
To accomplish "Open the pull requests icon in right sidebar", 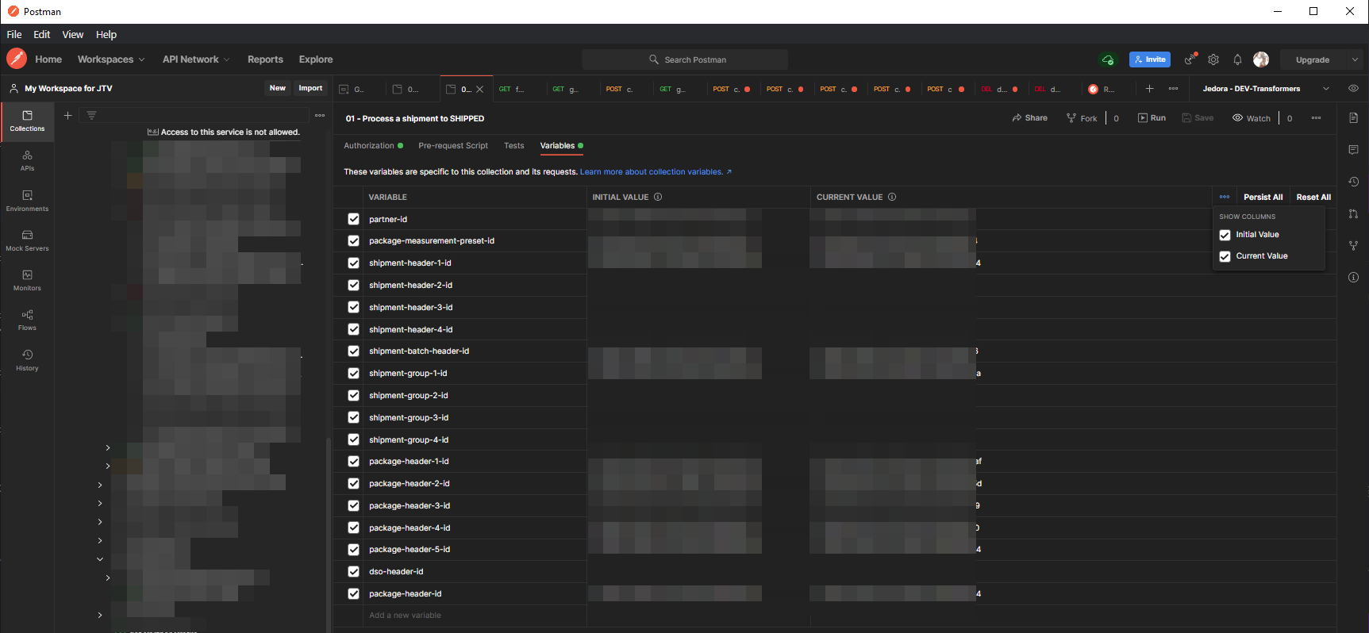I will [x=1353, y=213].
